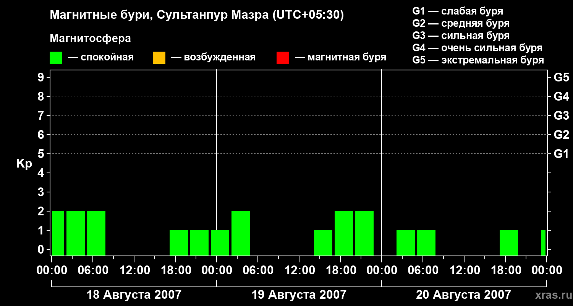573x306 pixels.
Task: Click the G2 — средняя буря legend line
Action: pyautogui.click(x=461, y=23)
